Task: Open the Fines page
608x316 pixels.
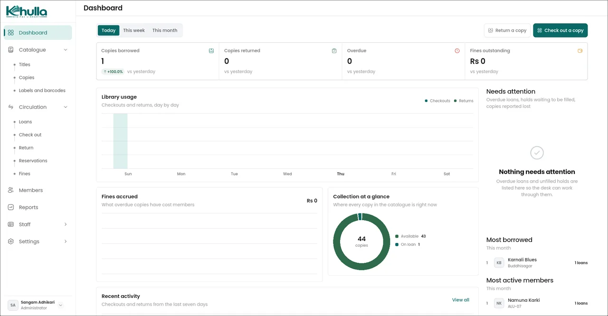Action: [25, 174]
